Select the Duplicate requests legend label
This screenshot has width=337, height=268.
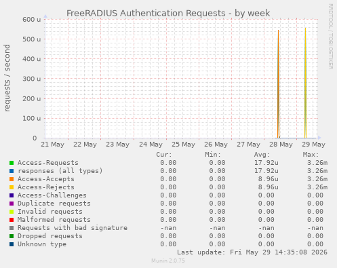click(54, 204)
